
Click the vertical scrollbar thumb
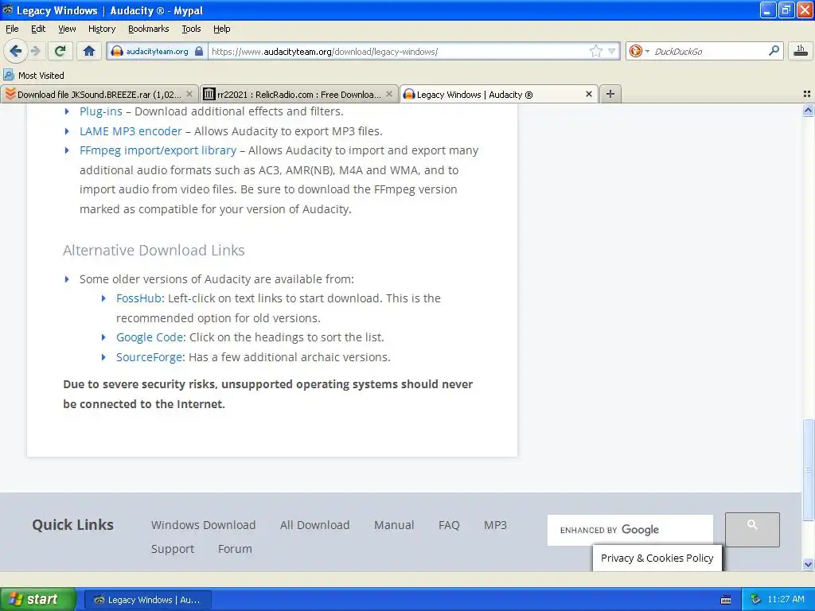(x=808, y=469)
